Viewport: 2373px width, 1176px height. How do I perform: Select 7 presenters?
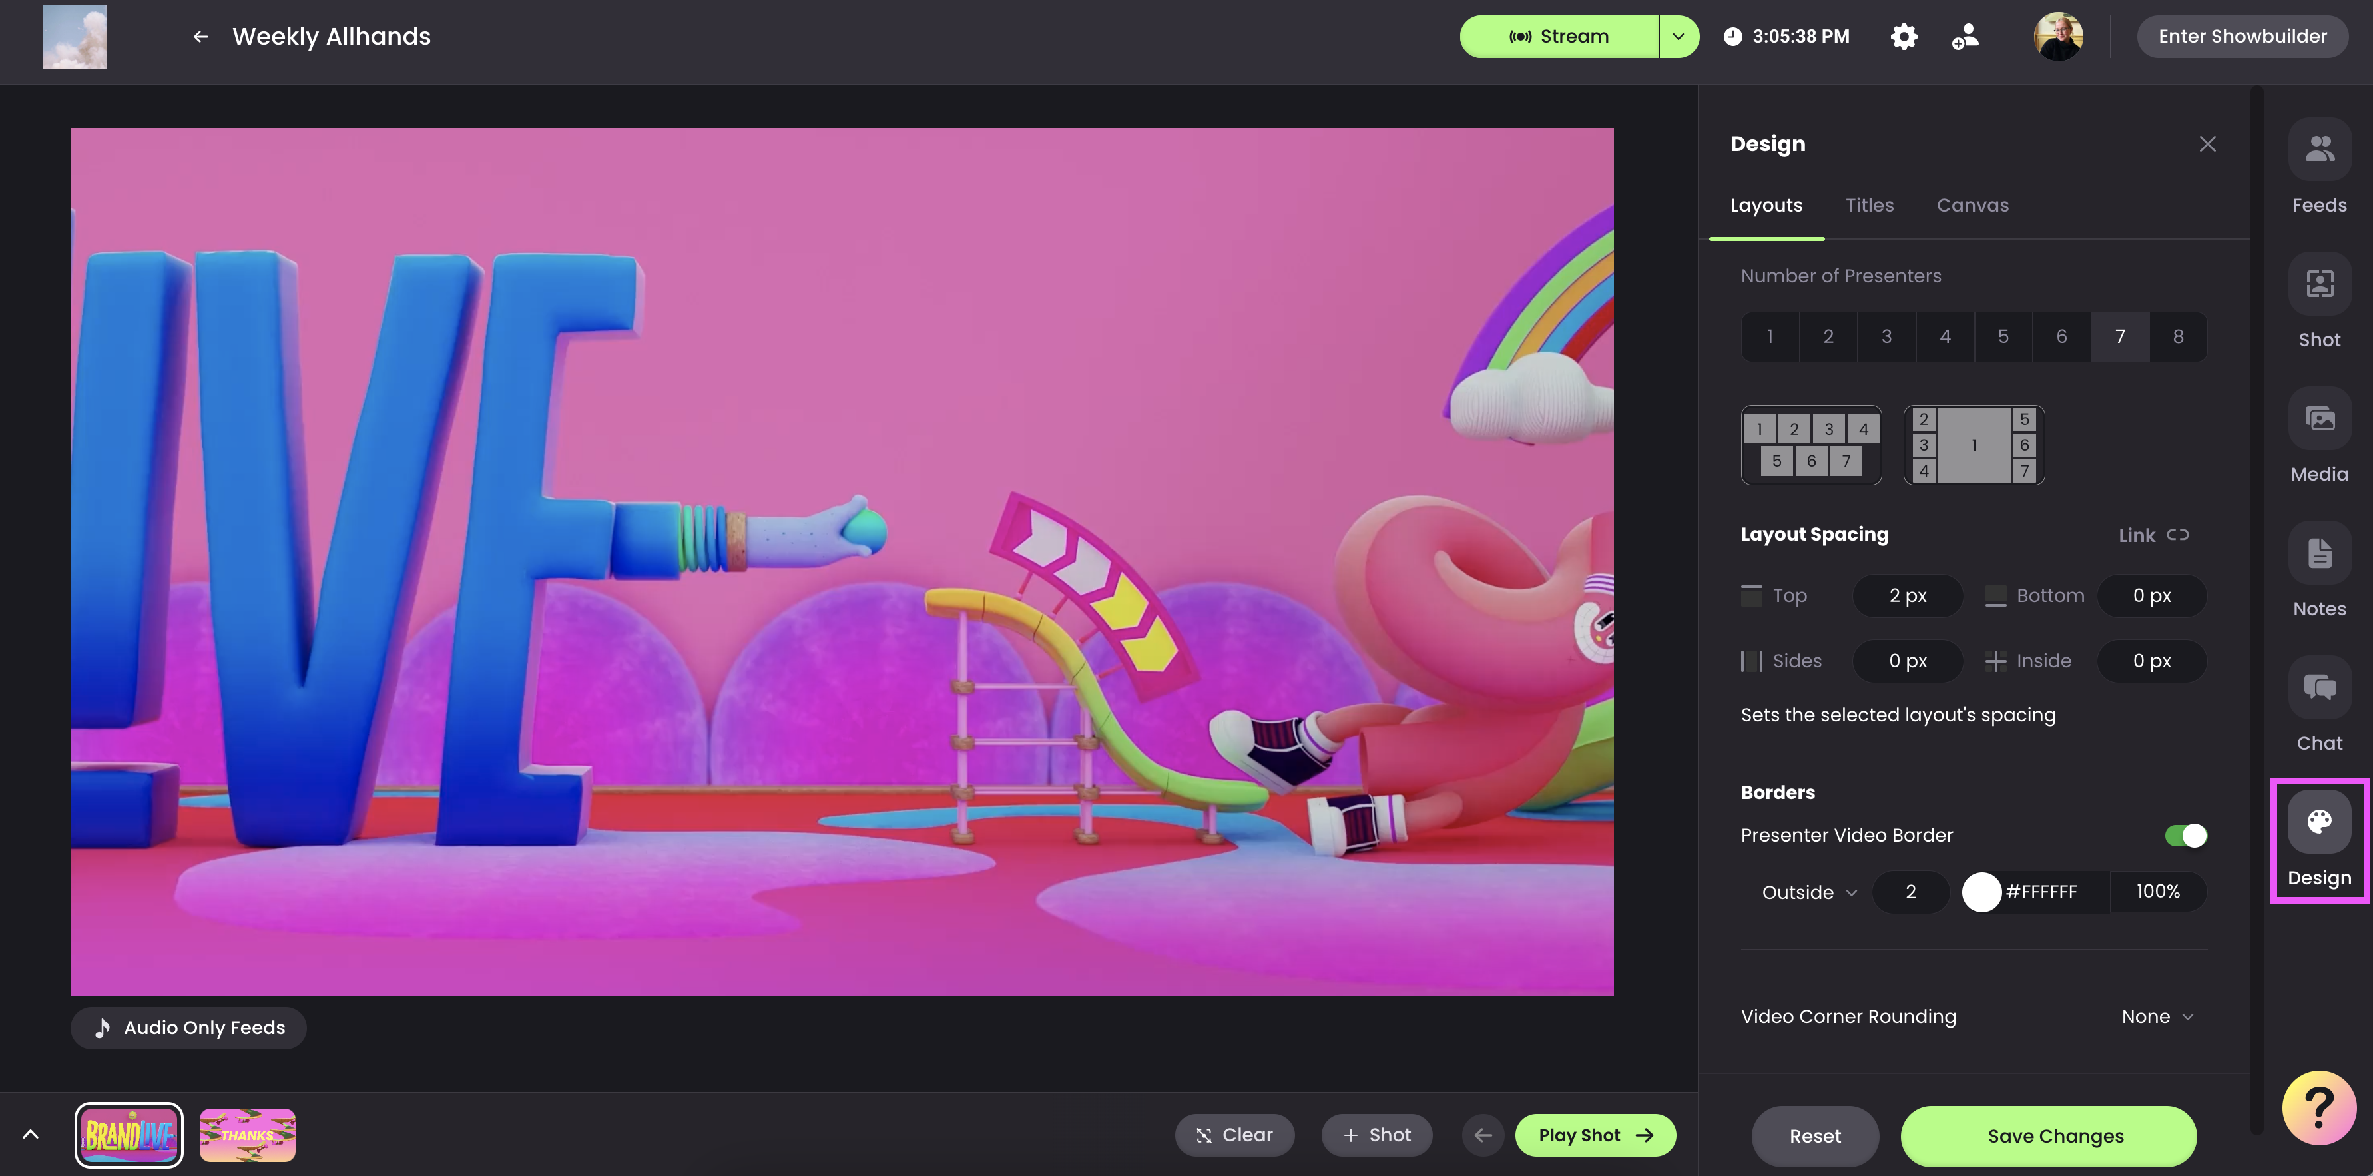(x=2120, y=336)
